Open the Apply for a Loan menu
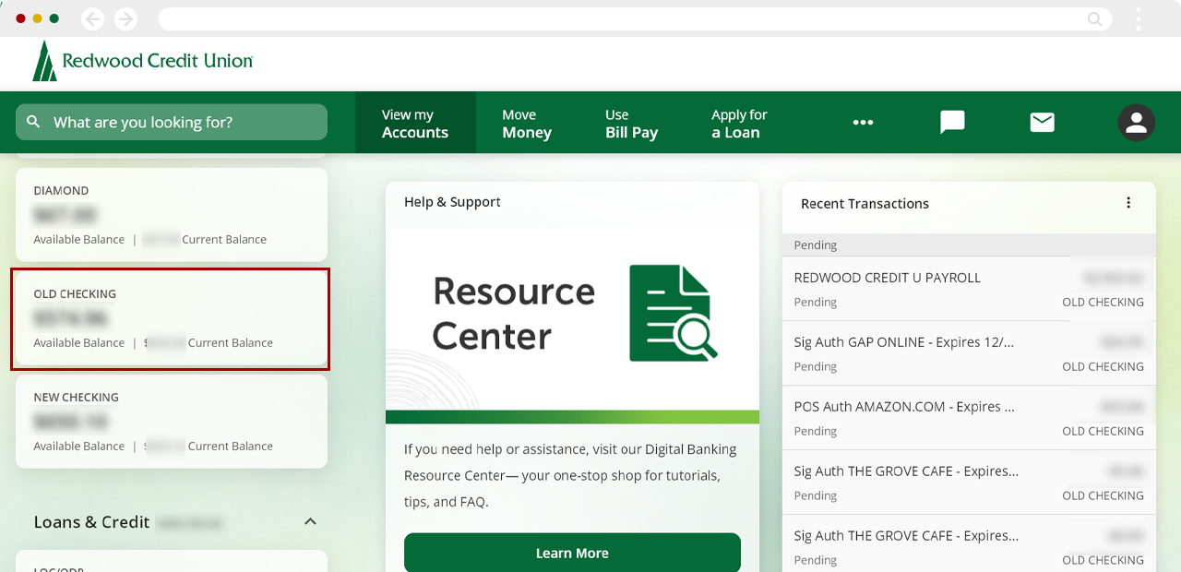This screenshot has width=1181, height=572. [x=739, y=123]
